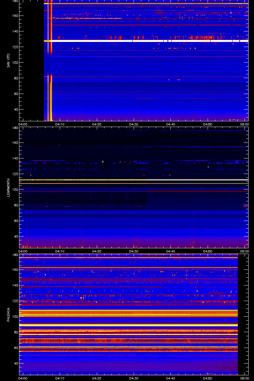Click 120 frequency tick on San Vito axis
Viewport: 254px width, 381px height.
[x=15, y=47]
